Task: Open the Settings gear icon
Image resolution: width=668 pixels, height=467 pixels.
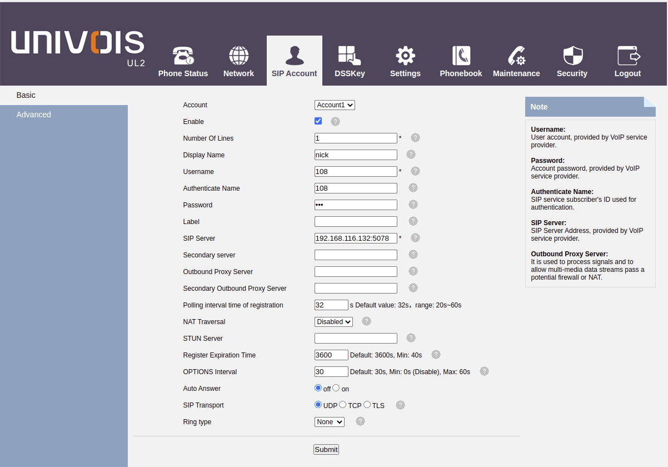Action: click(405, 56)
